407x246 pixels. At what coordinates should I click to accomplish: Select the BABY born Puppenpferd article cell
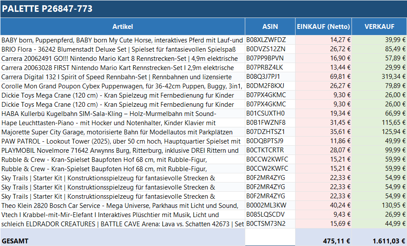point(122,40)
